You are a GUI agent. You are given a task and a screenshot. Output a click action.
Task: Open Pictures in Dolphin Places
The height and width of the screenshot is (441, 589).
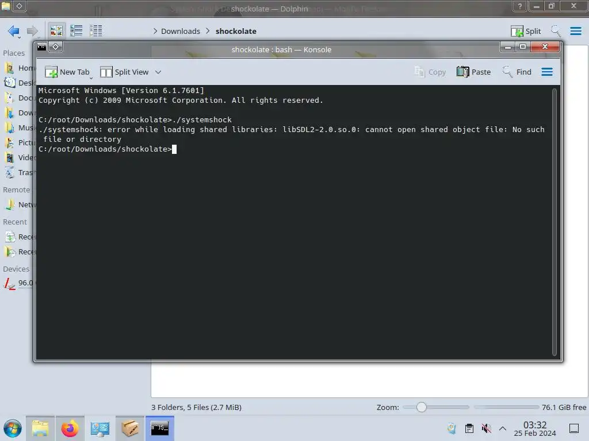(x=19, y=143)
